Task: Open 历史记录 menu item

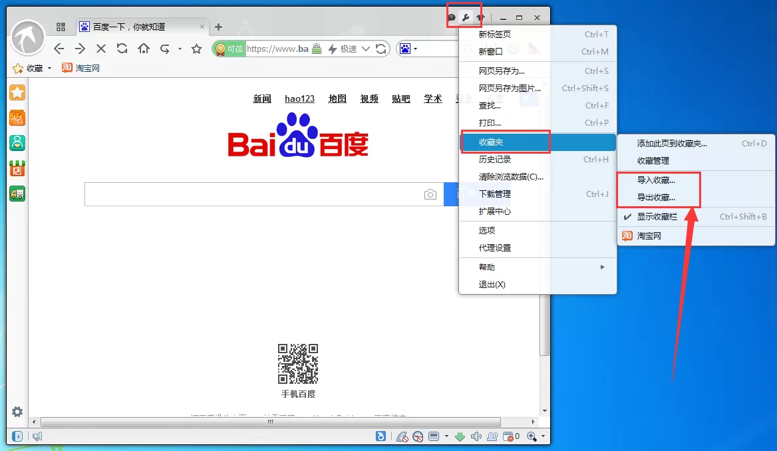Action: click(538, 159)
